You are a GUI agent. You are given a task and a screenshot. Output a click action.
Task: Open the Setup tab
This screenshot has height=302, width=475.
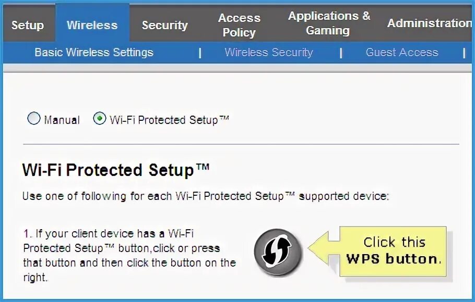(x=28, y=25)
